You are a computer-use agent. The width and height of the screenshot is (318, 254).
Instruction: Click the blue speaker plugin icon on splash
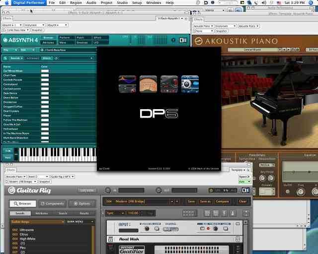point(190,84)
